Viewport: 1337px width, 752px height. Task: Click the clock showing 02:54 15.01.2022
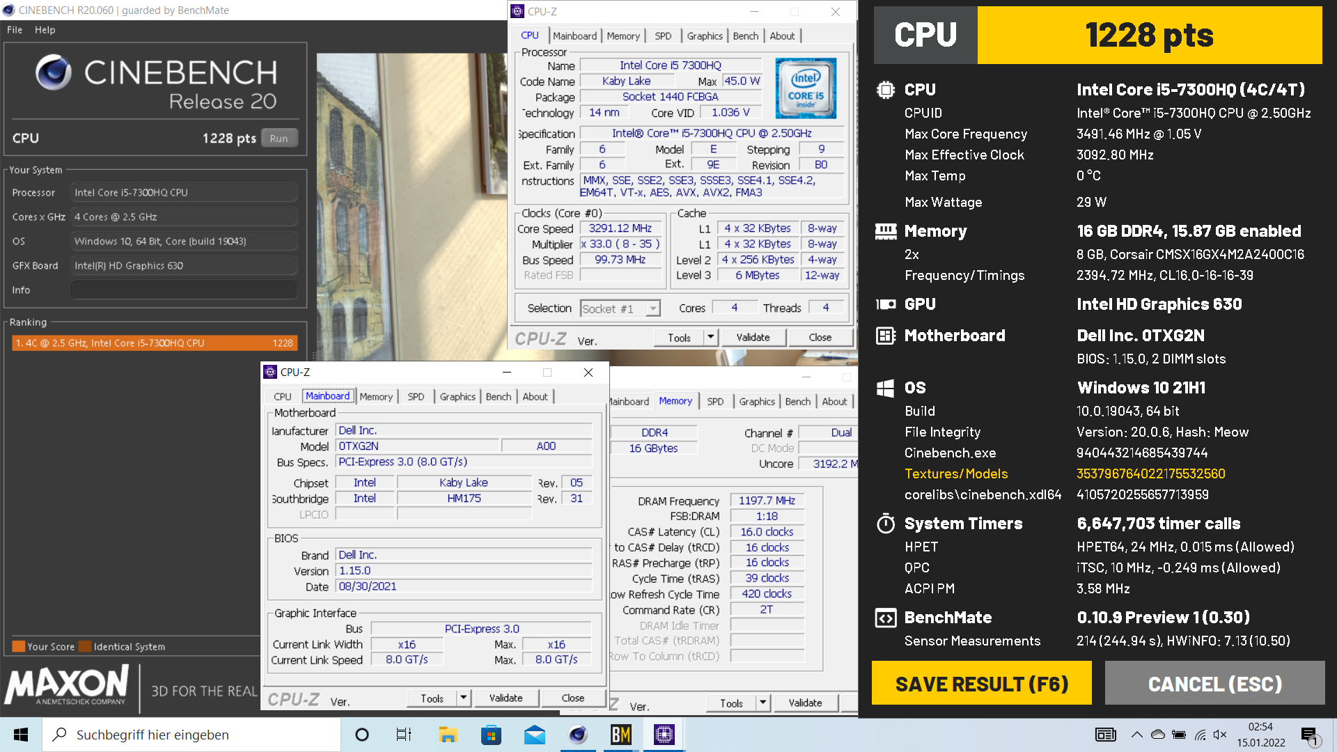(1261, 735)
